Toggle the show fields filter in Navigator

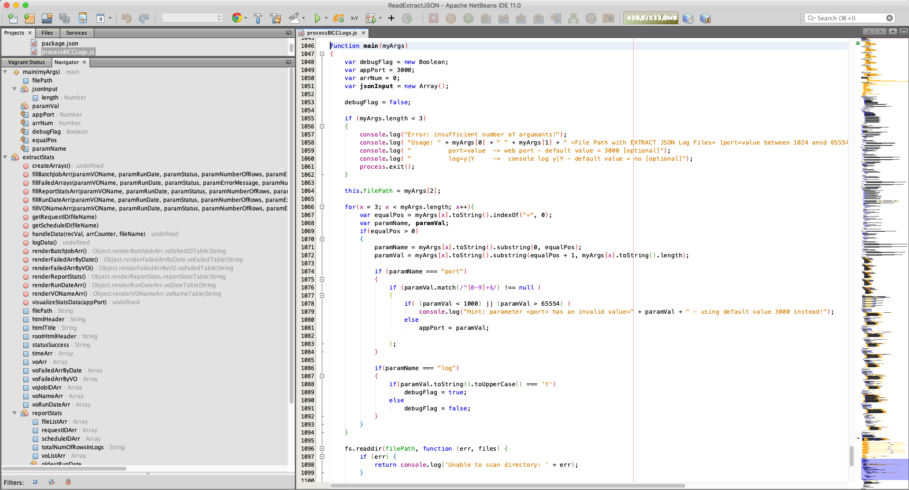point(35,482)
